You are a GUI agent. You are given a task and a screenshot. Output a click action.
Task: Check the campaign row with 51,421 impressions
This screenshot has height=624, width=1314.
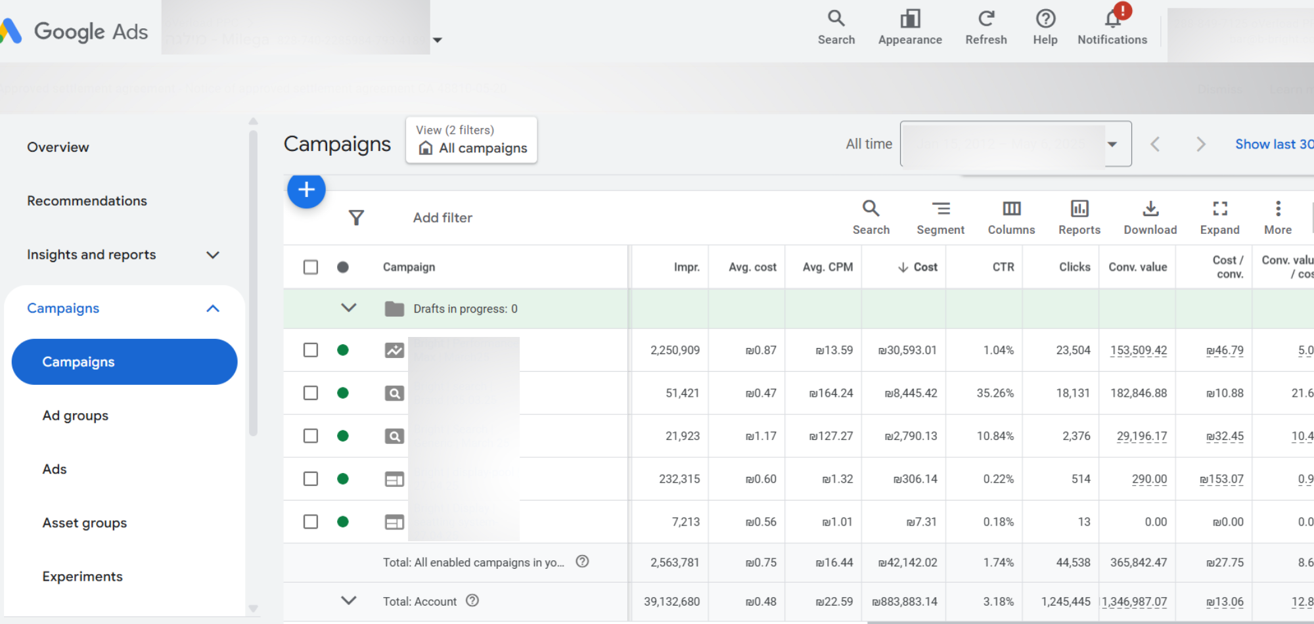coord(311,393)
